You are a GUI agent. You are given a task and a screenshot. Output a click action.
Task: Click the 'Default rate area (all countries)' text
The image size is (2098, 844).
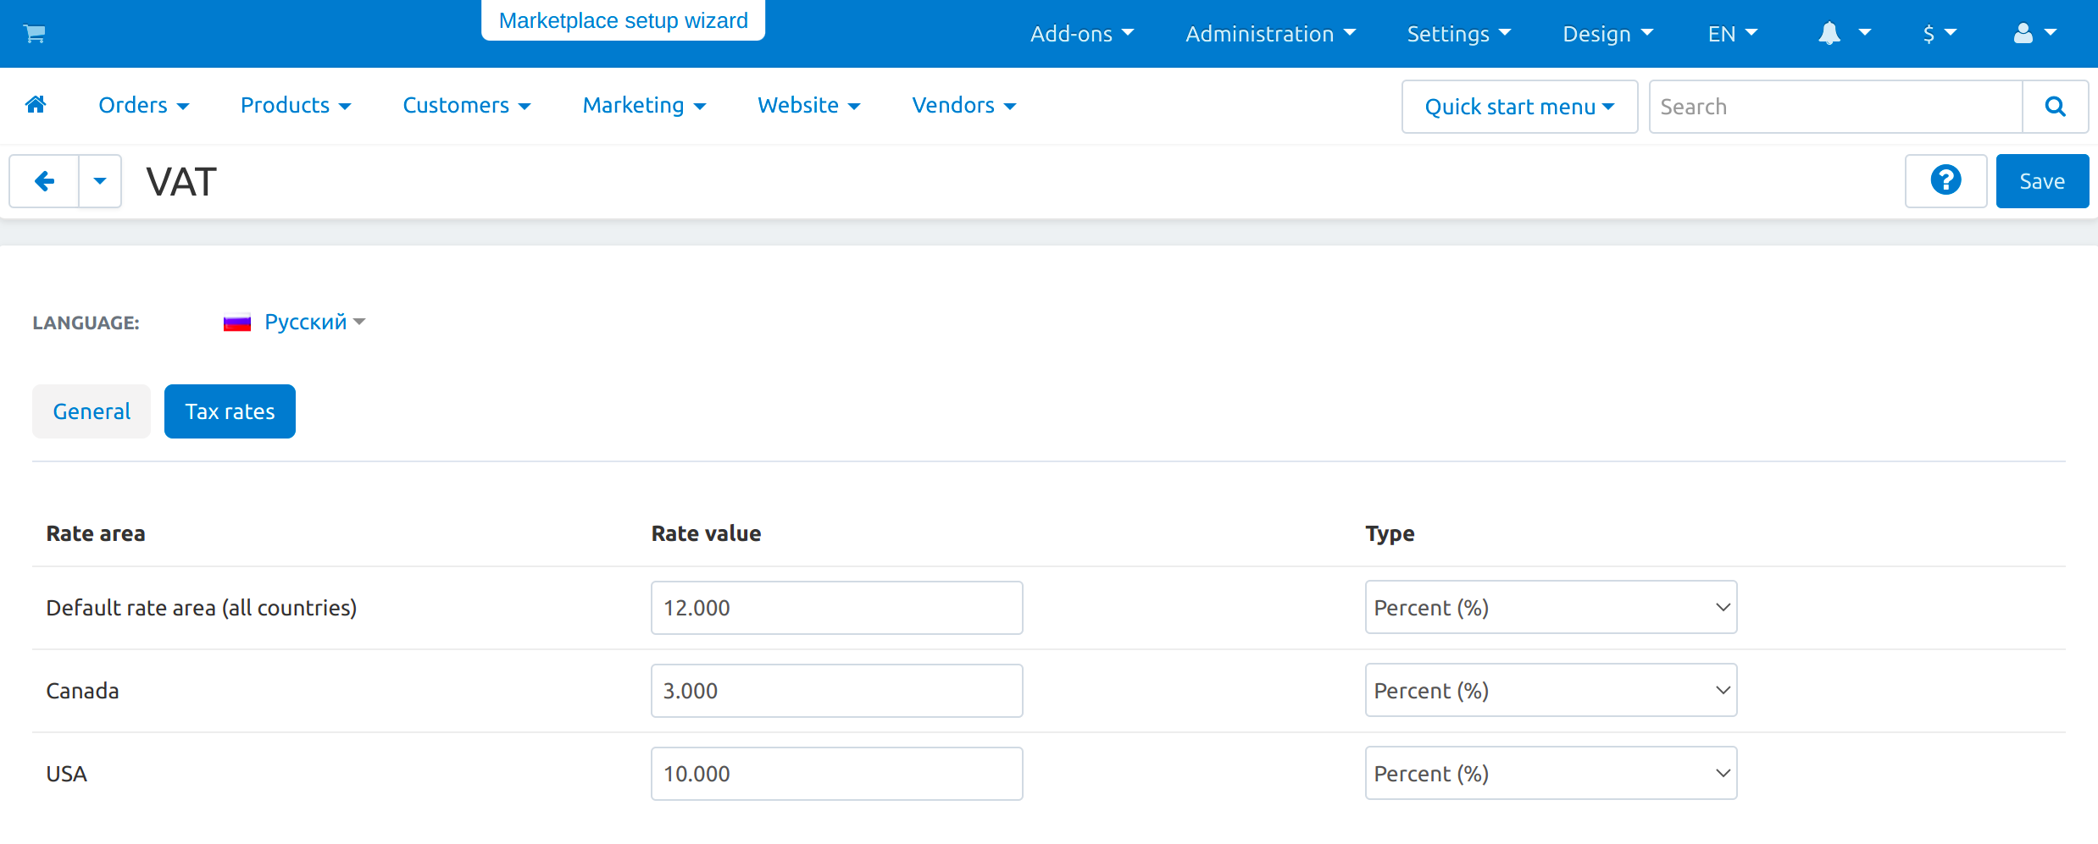coord(202,608)
